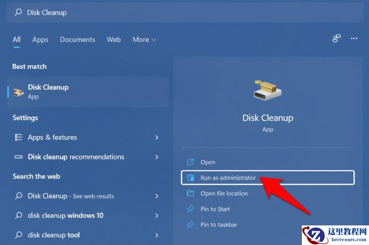Open Disk Cleanup - See web results

(88, 196)
